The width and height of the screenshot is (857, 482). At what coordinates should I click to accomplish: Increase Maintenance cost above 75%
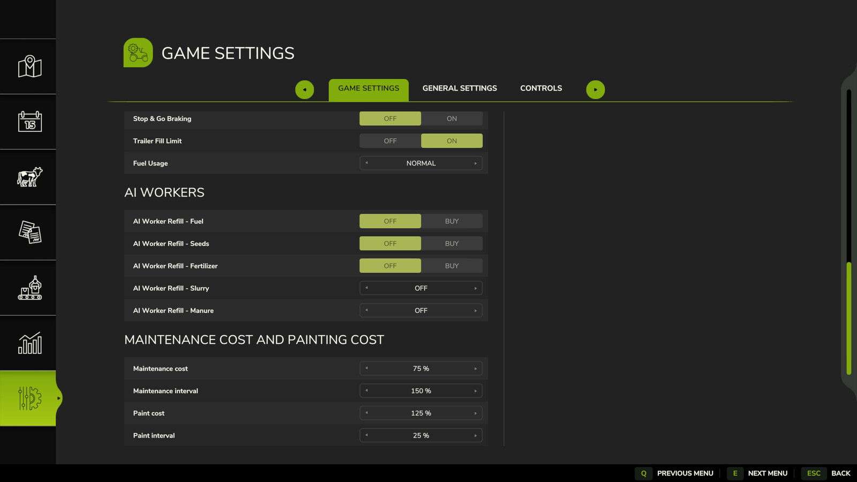[476, 368]
